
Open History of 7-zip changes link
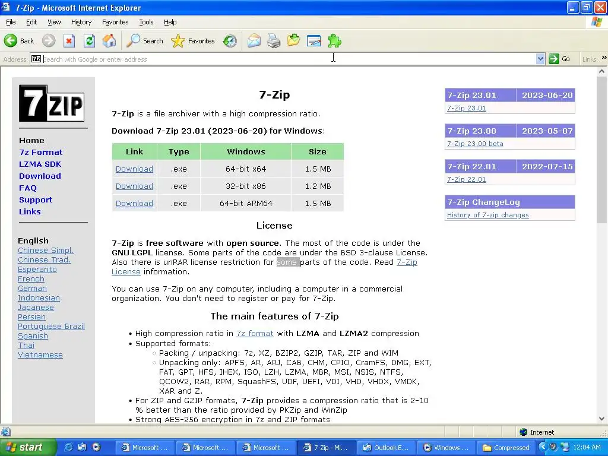[488, 215]
